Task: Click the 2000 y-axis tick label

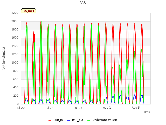Action: tap(15, 21)
